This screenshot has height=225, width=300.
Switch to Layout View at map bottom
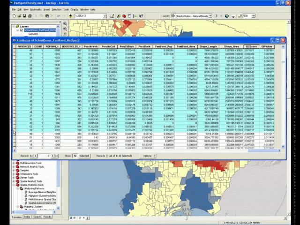point(75,218)
